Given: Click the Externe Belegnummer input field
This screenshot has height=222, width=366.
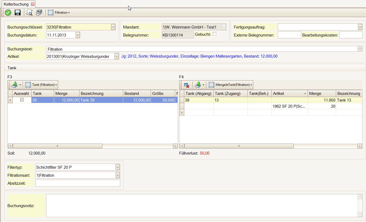Looking at the screenshot, I should click(289, 35).
